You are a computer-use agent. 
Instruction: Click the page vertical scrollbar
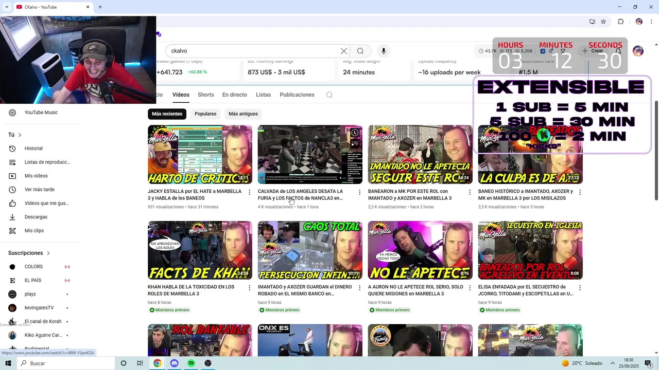point(656,150)
